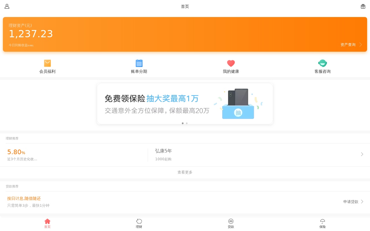
Task: Show the first banner slide dot
Action: coord(183,123)
